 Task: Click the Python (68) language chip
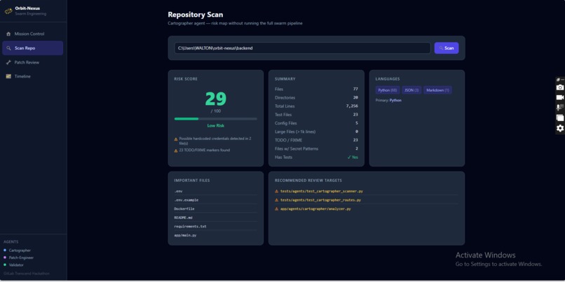tap(388, 90)
